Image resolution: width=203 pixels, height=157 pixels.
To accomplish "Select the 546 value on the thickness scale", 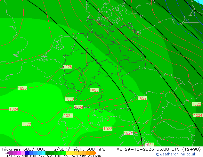I will coord(58,156).
